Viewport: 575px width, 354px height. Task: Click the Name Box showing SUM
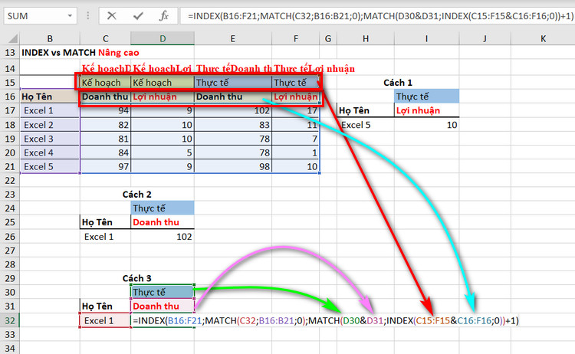pos(36,16)
